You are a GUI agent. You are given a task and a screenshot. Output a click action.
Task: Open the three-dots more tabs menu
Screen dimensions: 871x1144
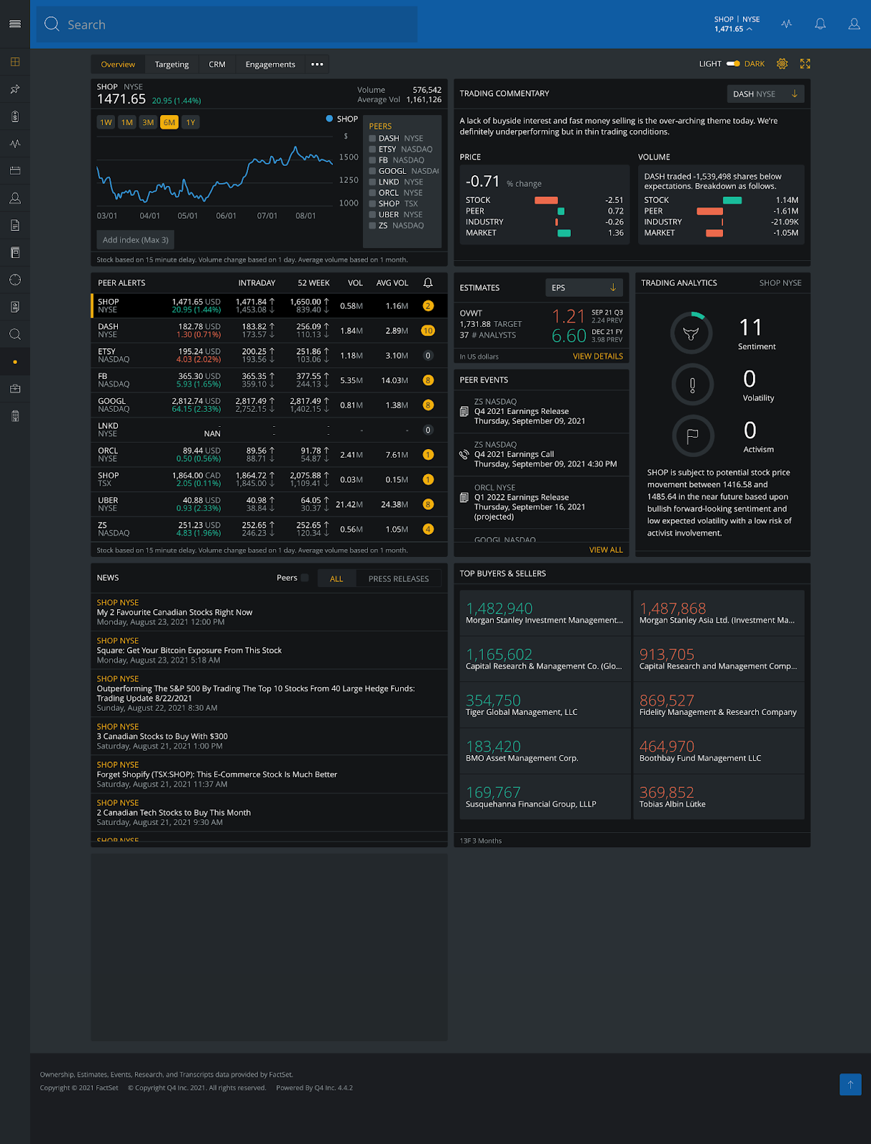(317, 64)
